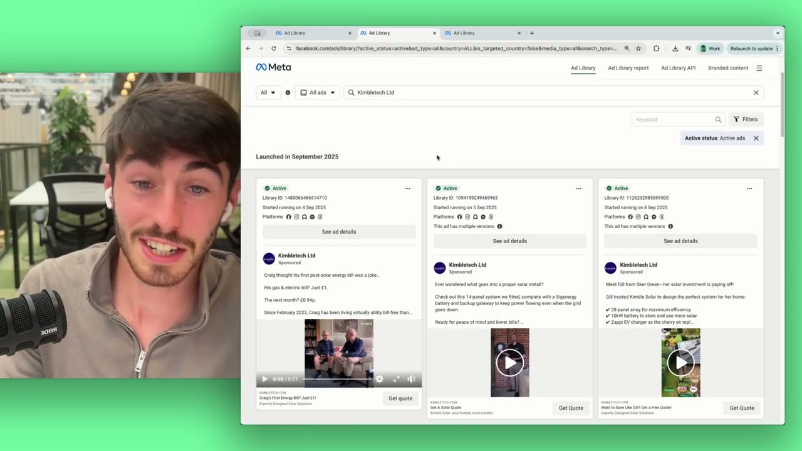Click Get quote on Craig's ad
The height and width of the screenshot is (451, 802).
(400, 398)
